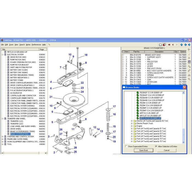Expand Fork Lift Truck(Load Capacity 10 Ton) folder
Viewport: 192px width, 192px height.
pyautogui.click(x=132, y=139)
